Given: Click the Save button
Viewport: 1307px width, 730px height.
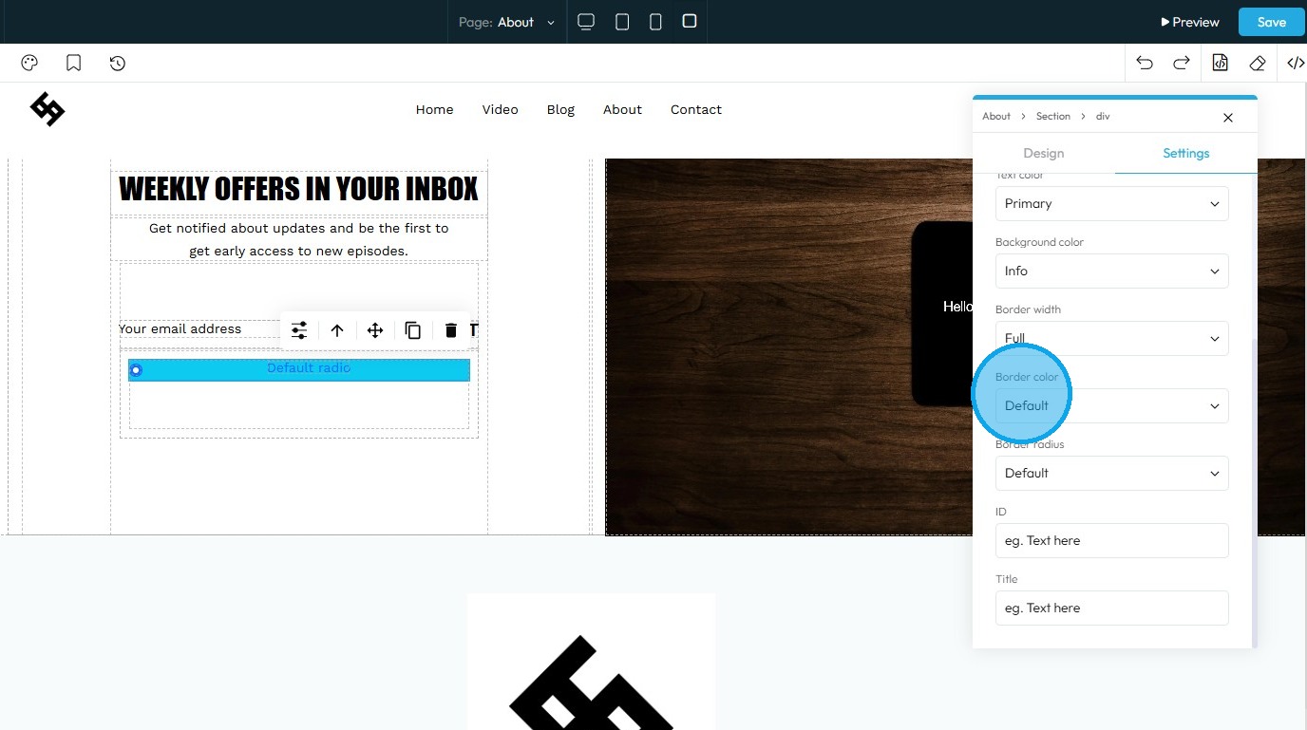Looking at the screenshot, I should (1271, 22).
